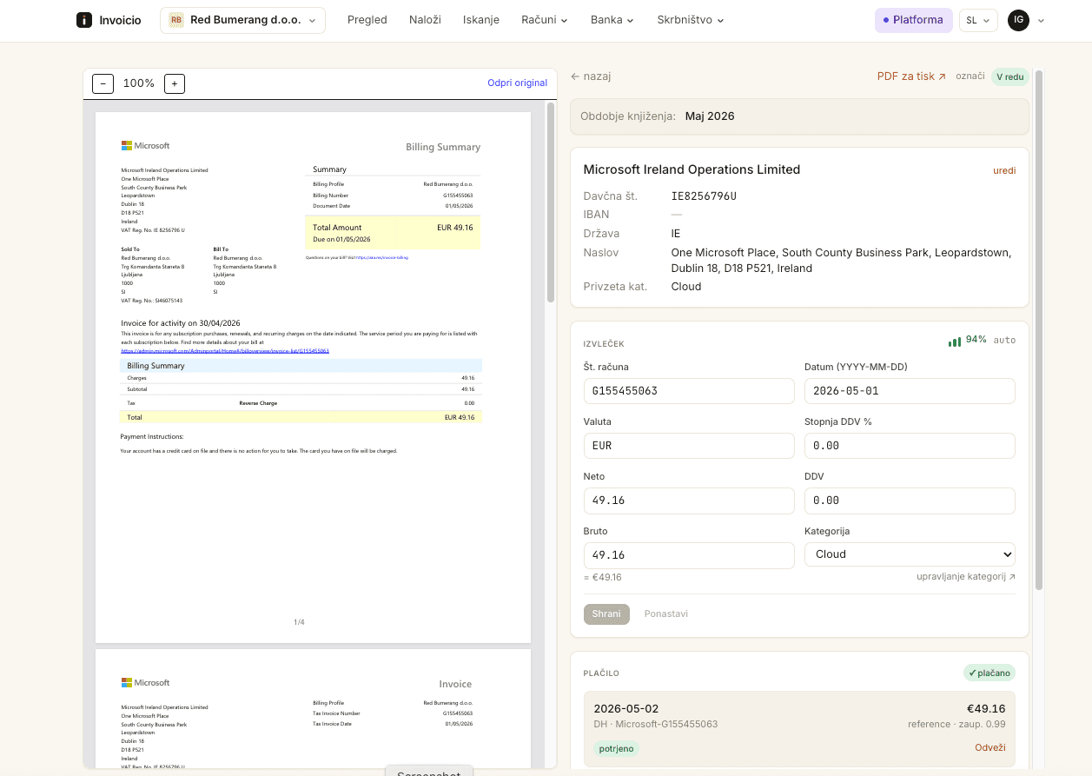Open the Odpri original link
Viewport: 1092px width, 776px height.
click(x=517, y=83)
